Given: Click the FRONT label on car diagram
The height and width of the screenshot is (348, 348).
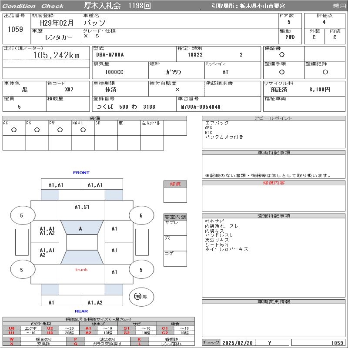Looking at the screenshot, I should point(81,172).
